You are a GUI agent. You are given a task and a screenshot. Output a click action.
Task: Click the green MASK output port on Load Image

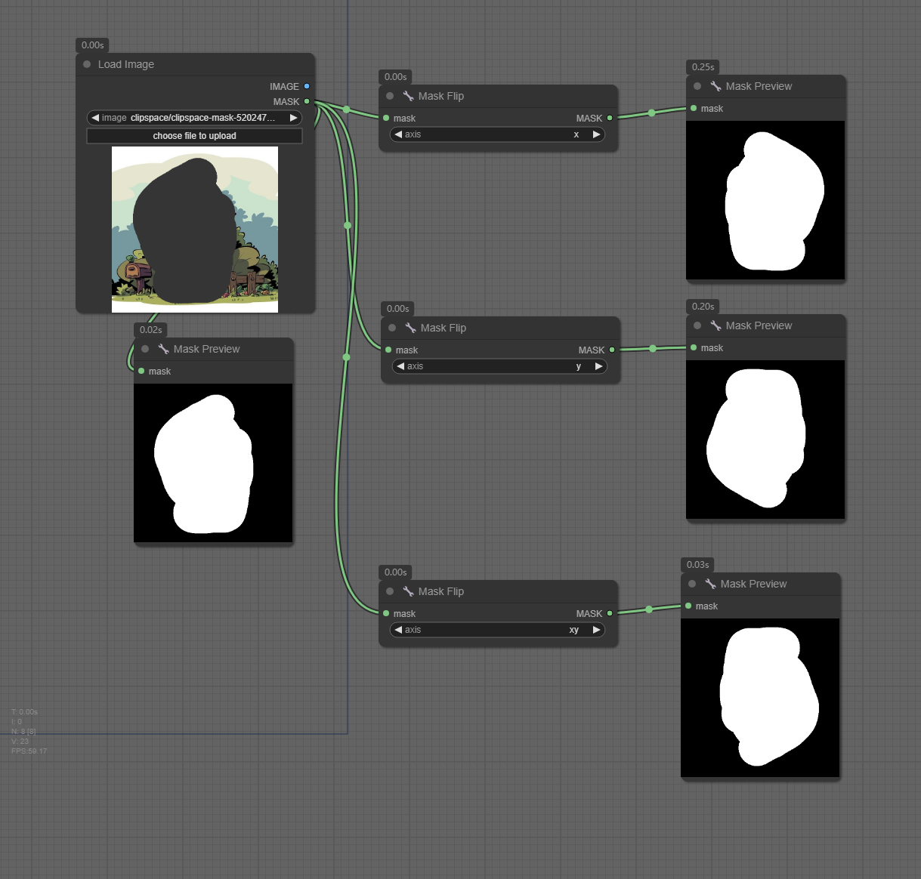307,101
